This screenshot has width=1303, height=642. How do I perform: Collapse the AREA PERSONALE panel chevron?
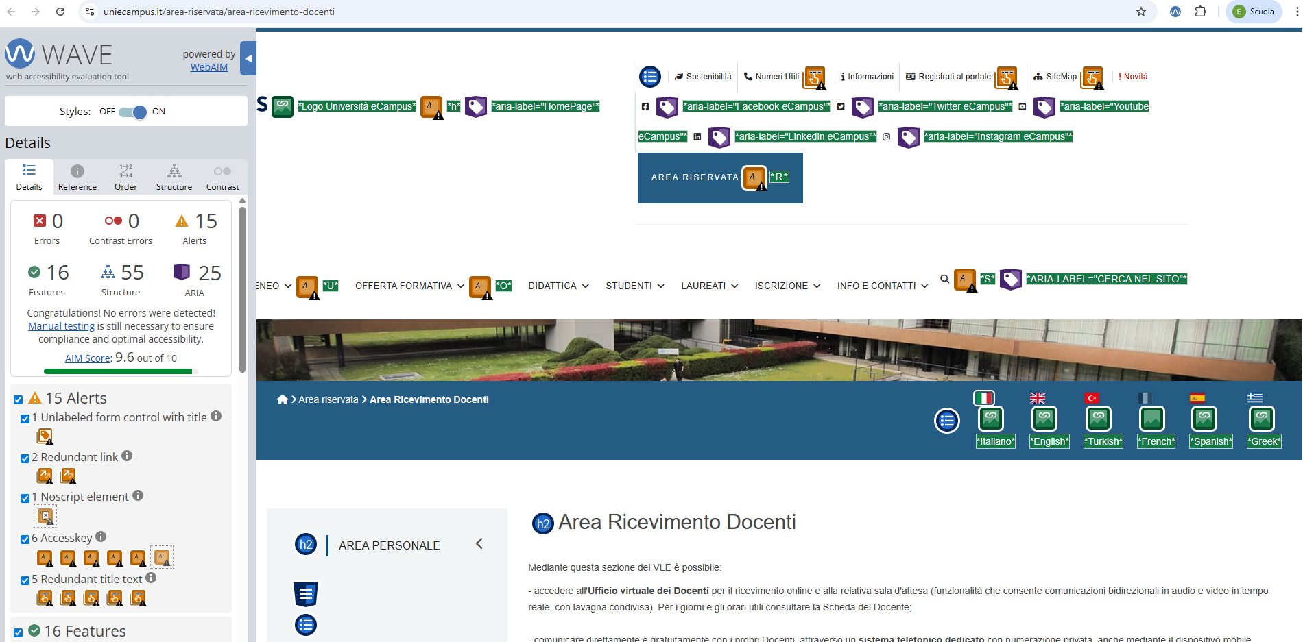point(479,544)
